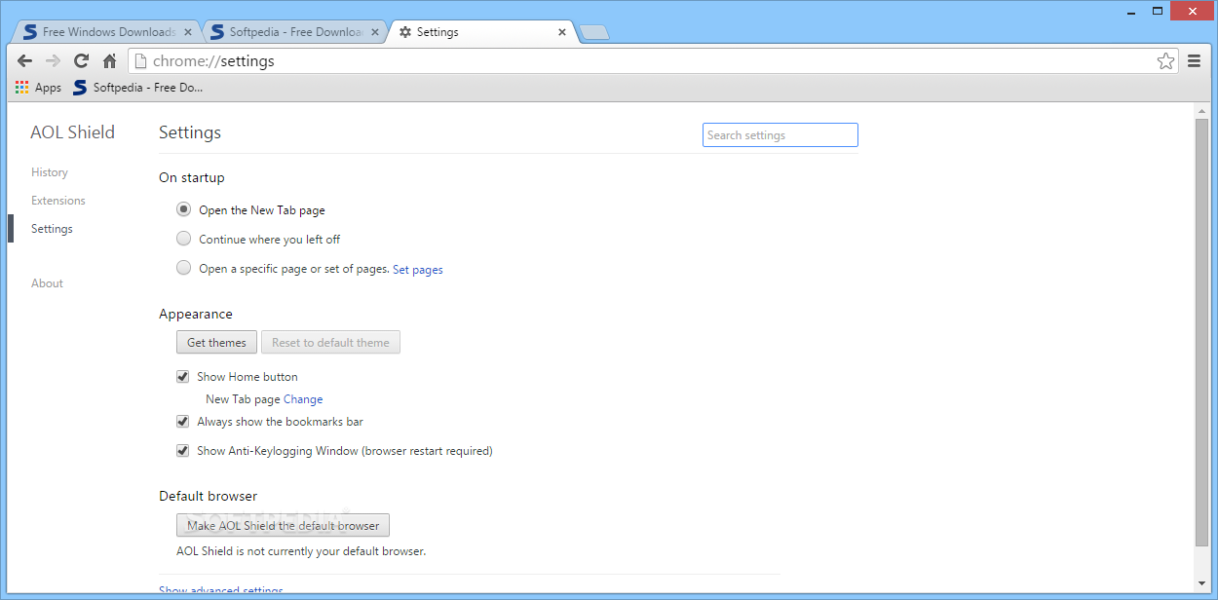Screen dimensions: 1218x600
Task: Click the Set pages link
Action: point(418,270)
